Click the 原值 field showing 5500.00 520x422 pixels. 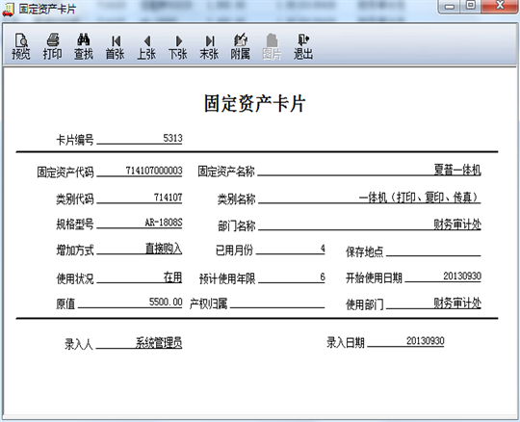pos(130,303)
